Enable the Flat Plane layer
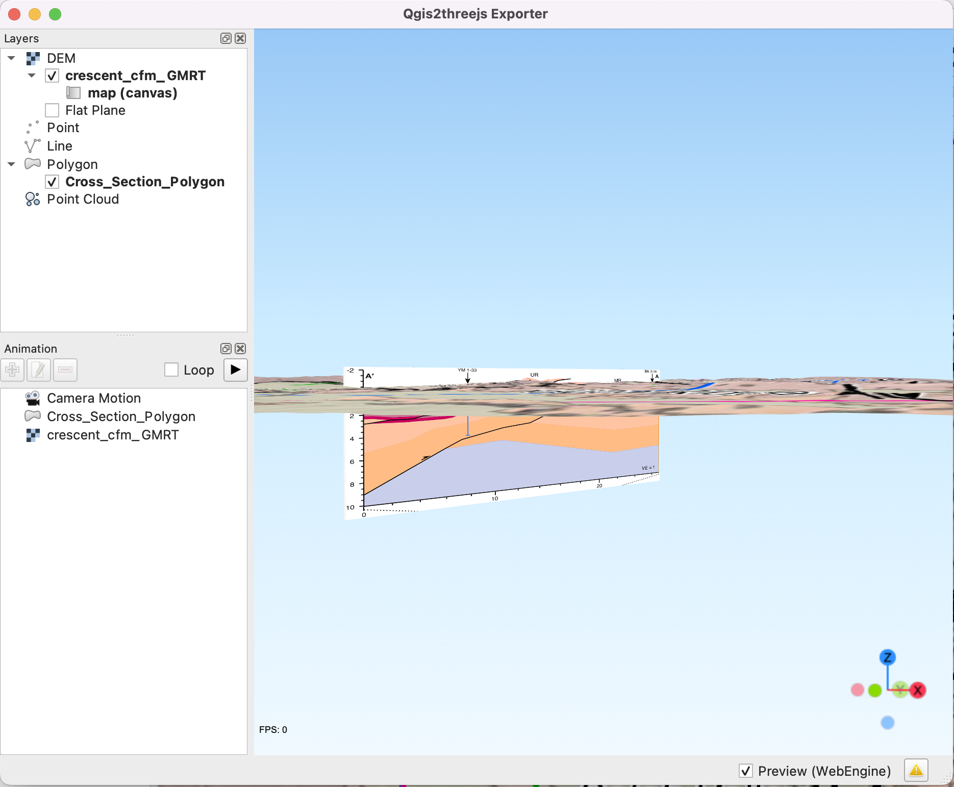 coord(52,110)
